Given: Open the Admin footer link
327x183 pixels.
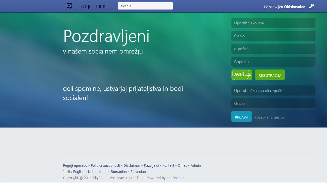Looking at the screenshot, I should pyautogui.click(x=196, y=166).
